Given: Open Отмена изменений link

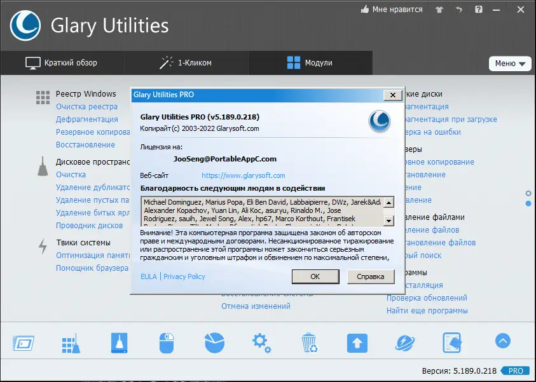Looking at the screenshot, I should 256,306.
